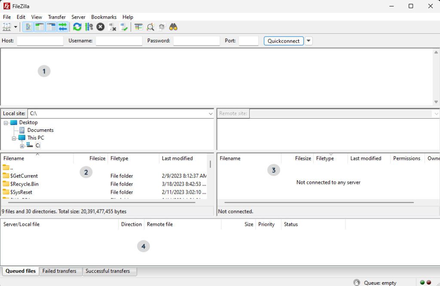Viewport: 440px width, 286px height.
Task: Select Documents in the local tree
Action: pos(40,130)
